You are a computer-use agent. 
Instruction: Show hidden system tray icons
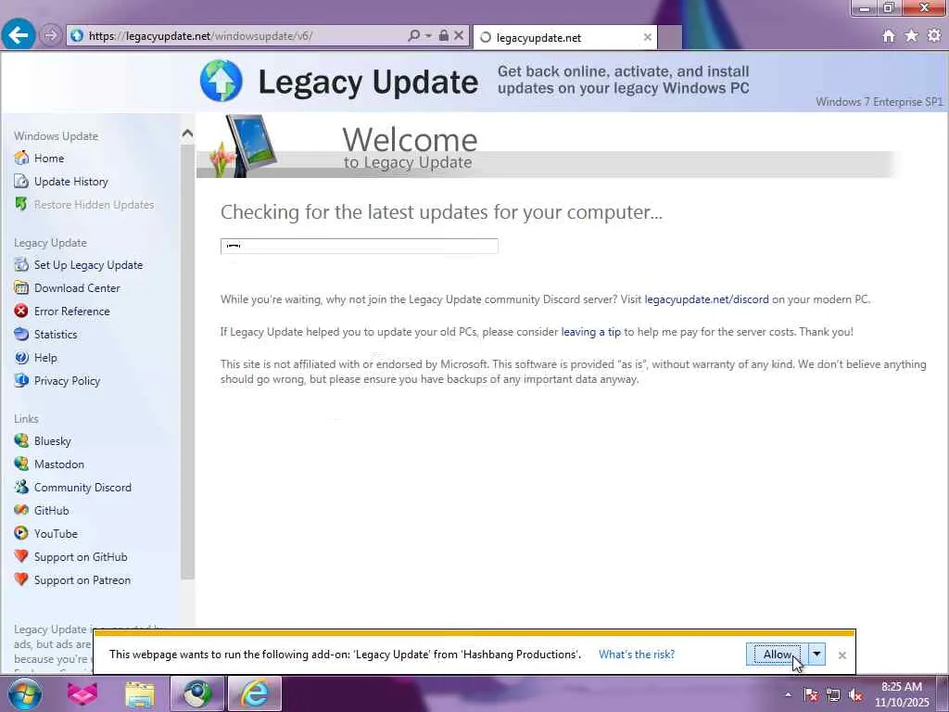[788, 695]
